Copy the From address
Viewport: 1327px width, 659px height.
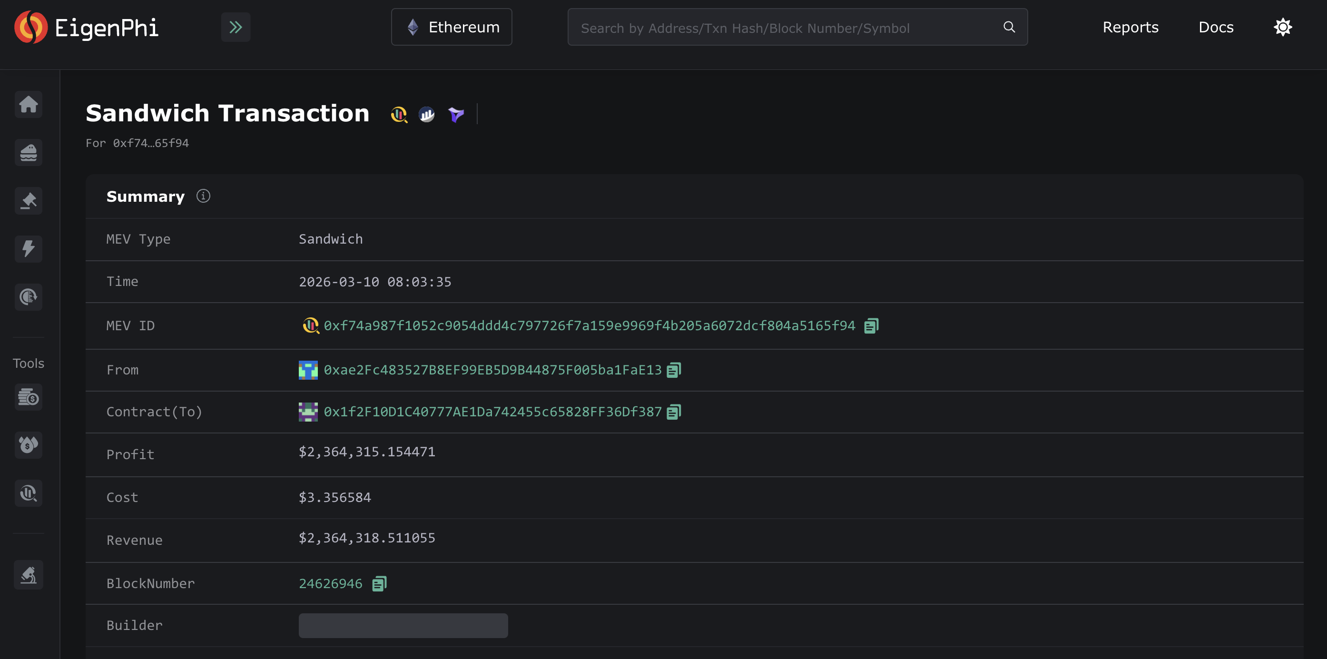coord(674,370)
